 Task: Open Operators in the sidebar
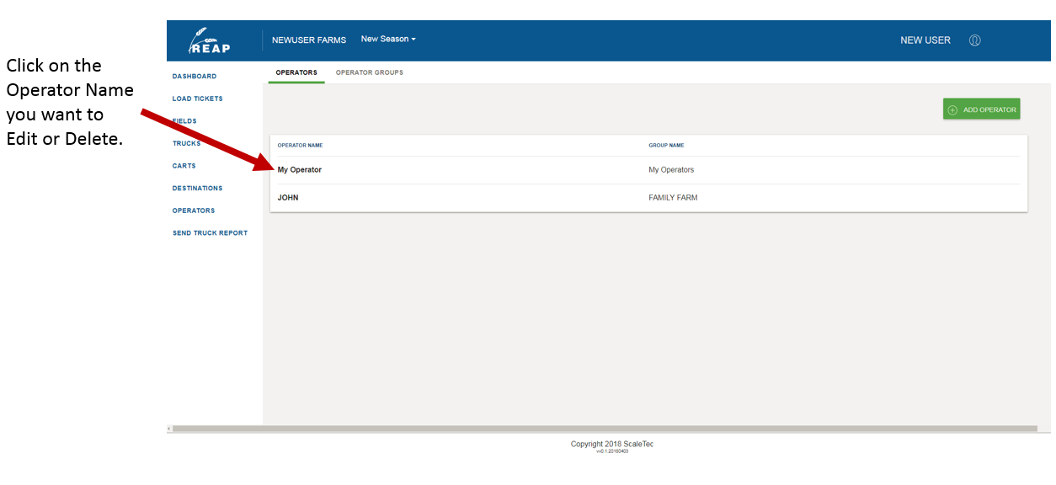tap(194, 211)
